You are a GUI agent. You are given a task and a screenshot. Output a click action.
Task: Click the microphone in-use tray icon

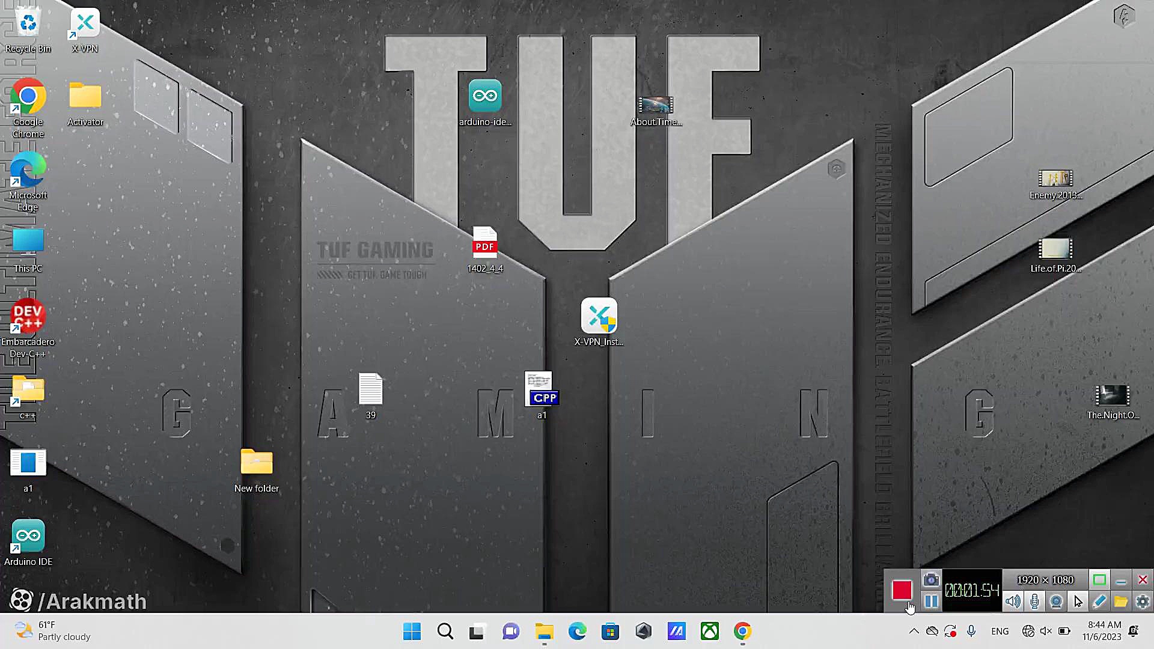click(x=971, y=631)
